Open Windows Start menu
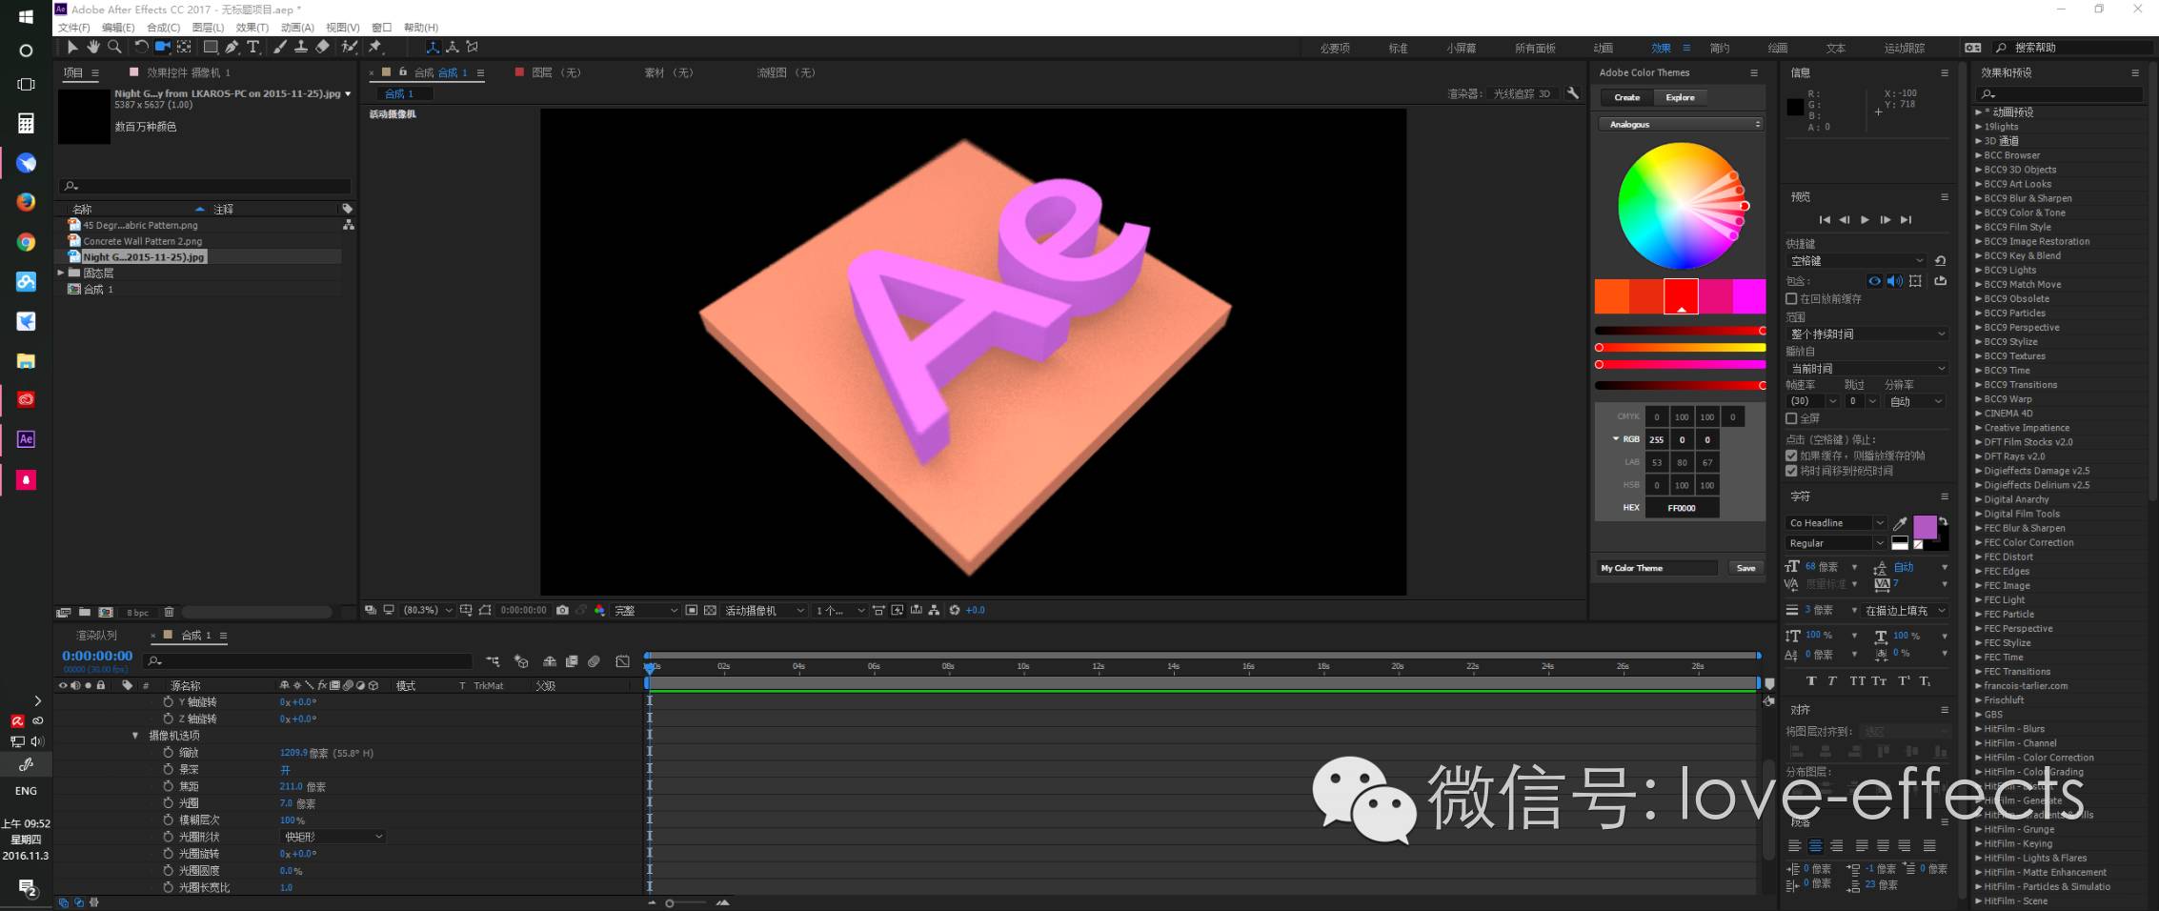This screenshot has width=2159, height=911. pyautogui.click(x=26, y=17)
